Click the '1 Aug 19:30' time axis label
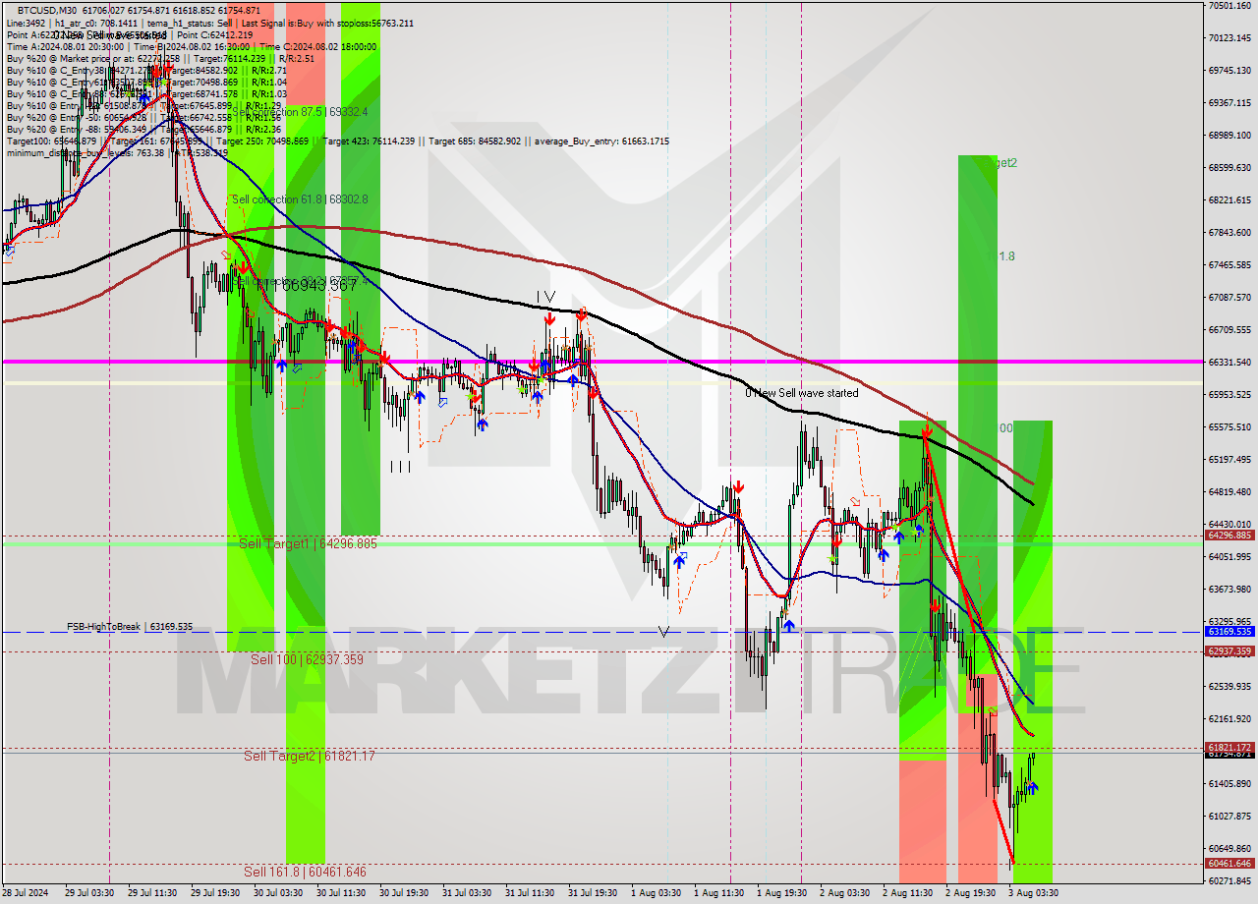This screenshot has height=904, width=1258. (781, 893)
